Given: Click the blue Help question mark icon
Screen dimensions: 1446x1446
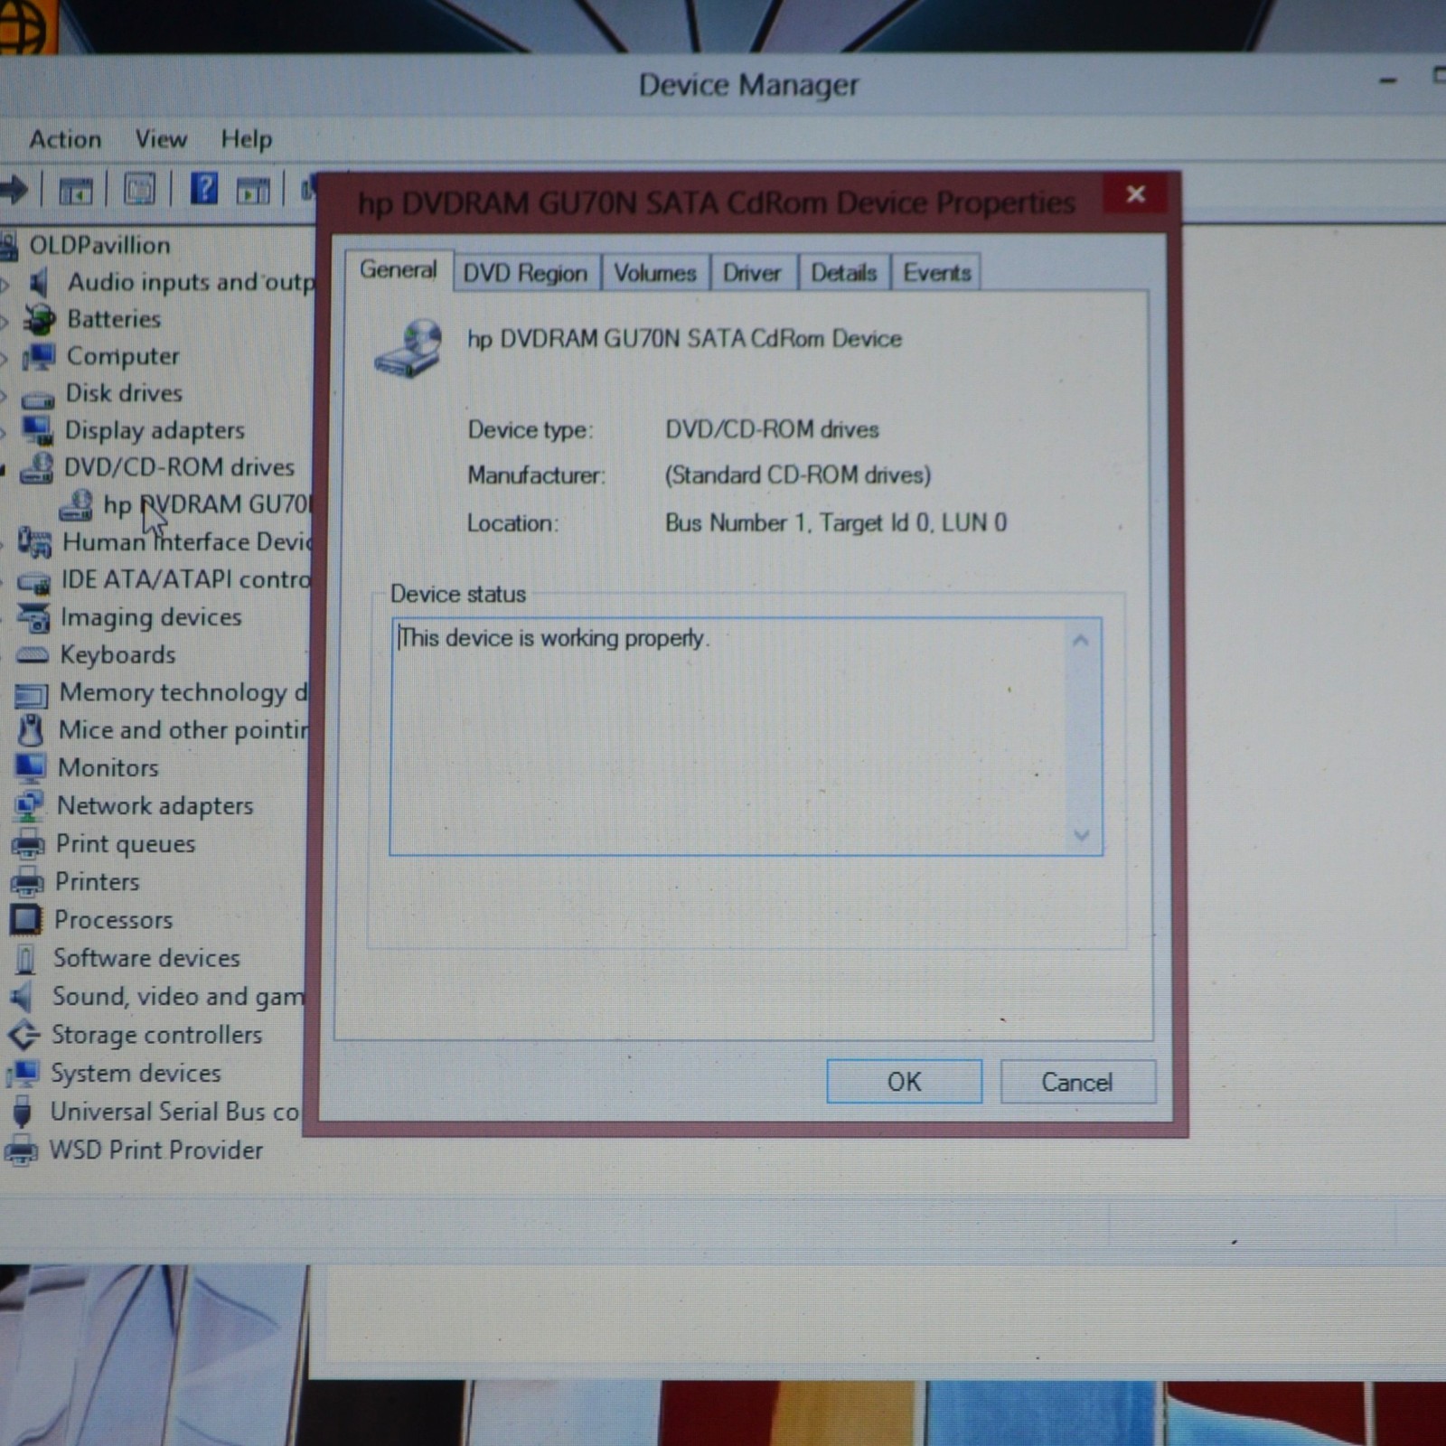Looking at the screenshot, I should click(204, 189).
